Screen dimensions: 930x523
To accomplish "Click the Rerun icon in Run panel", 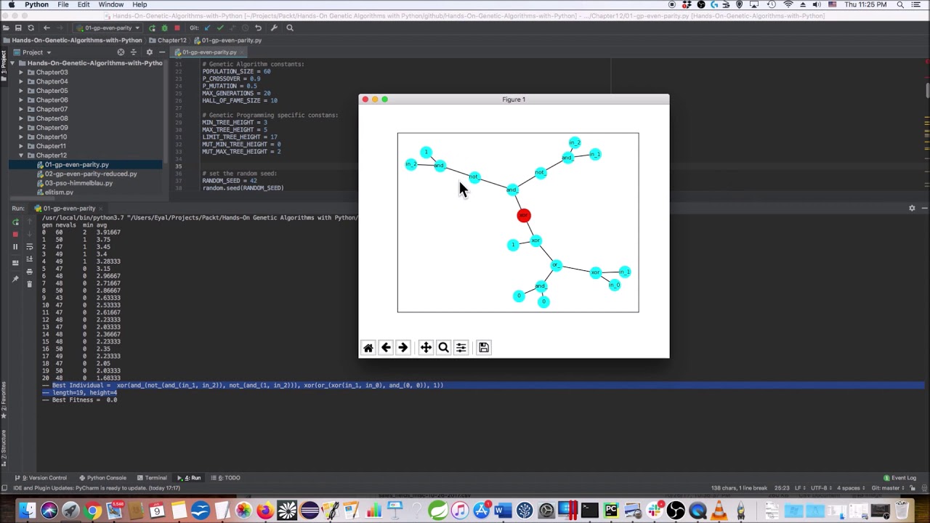I will click(15, 222).
